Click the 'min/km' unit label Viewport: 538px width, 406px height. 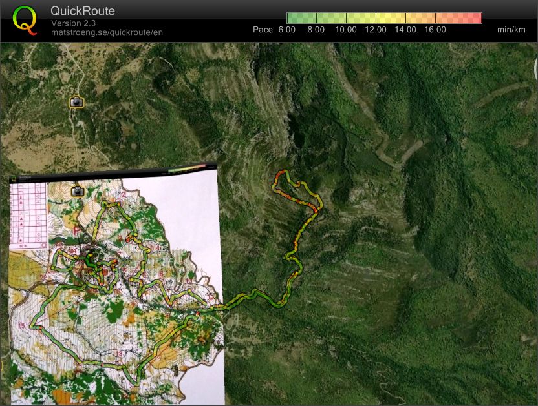click(511, 30)
